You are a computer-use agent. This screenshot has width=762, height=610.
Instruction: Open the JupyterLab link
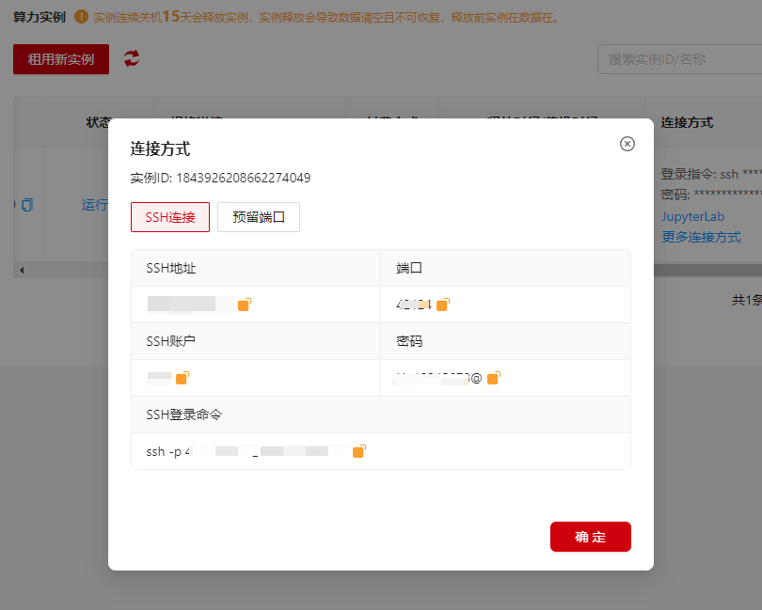693,216
